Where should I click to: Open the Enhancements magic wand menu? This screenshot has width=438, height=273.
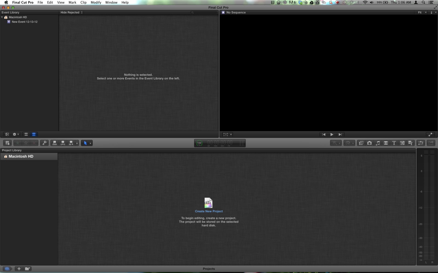pos(336,143)
